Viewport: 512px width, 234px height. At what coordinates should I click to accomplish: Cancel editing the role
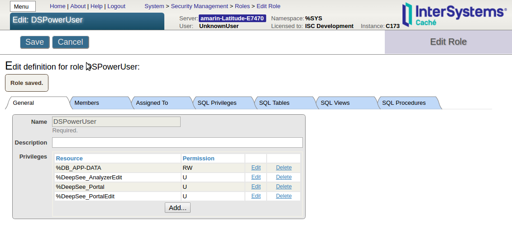click(70, 42)
